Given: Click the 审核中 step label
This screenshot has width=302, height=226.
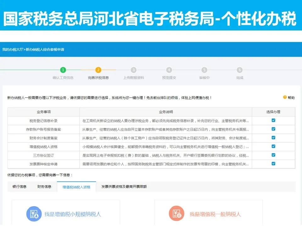Looking at the screenshot, I should (204, 78).
